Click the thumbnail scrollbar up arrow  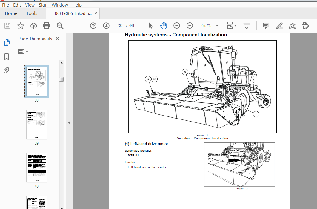[x=61, y=63]
